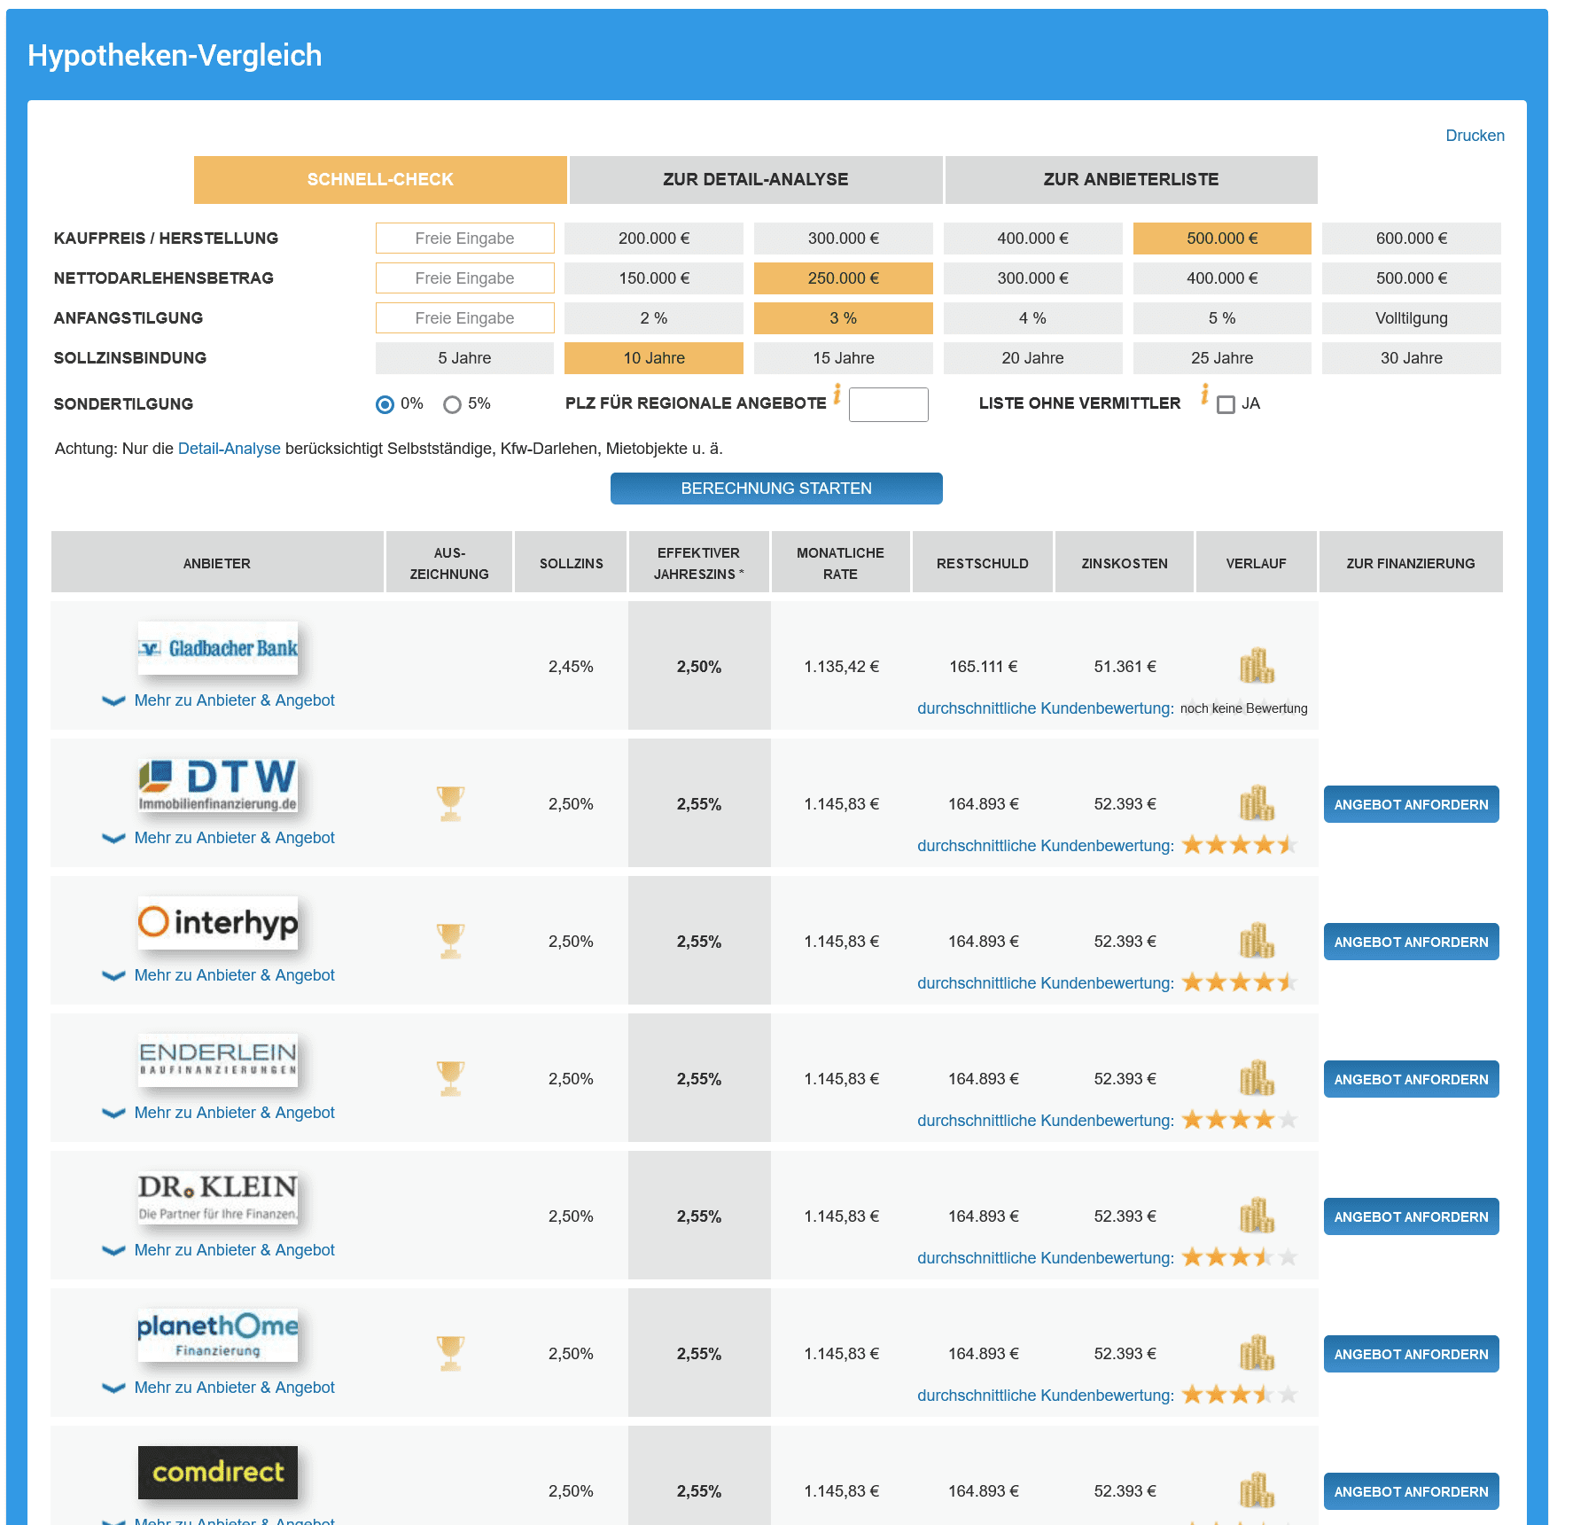Image resolution: width=1596 pixels, height=1525 pixels.
Task: Click the star rating for Enderlein
Action: coord(1240,1120)
